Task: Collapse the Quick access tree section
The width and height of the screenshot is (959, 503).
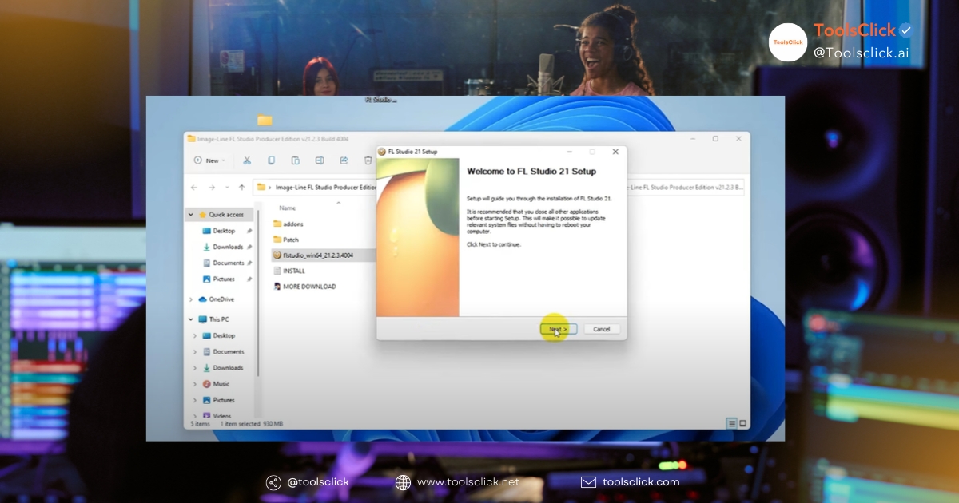Action: tap(191, 215)
